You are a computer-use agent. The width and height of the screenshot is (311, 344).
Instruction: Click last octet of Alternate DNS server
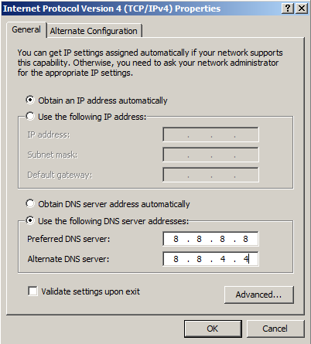coord(246,259)
